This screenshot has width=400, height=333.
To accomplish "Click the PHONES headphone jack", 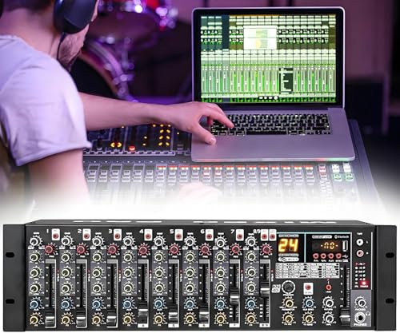I will click(x=360, y=317).
